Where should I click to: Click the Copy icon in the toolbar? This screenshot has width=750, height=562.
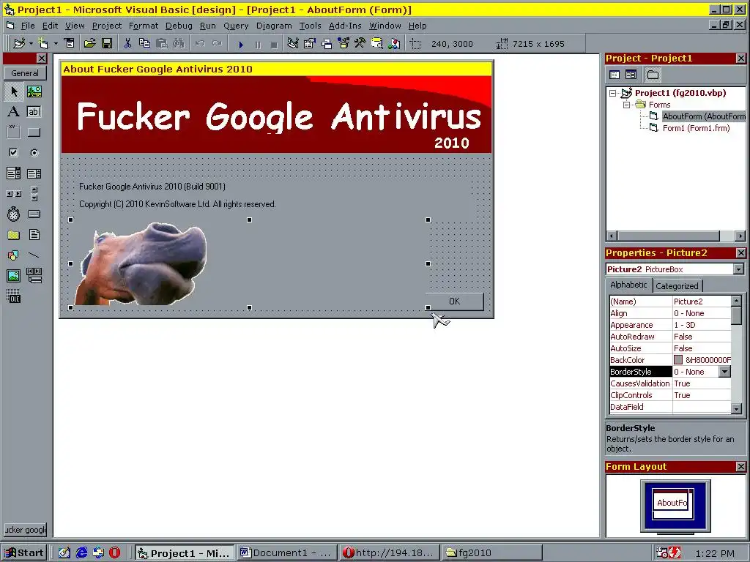(144, 43)
